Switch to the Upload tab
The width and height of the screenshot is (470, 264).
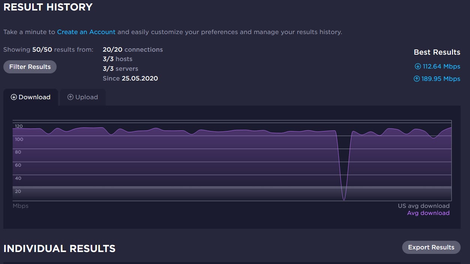point(82,97)
